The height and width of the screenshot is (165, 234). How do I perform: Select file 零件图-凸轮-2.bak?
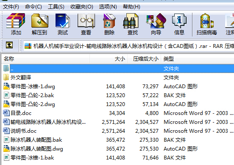pos(32,95)
